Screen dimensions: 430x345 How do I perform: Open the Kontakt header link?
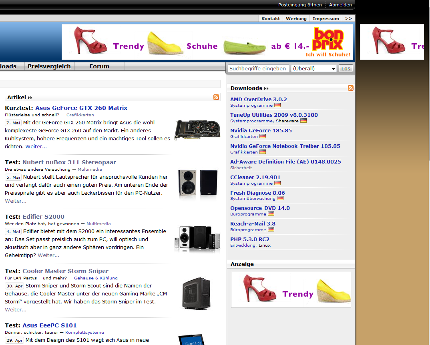coord(270,18)
